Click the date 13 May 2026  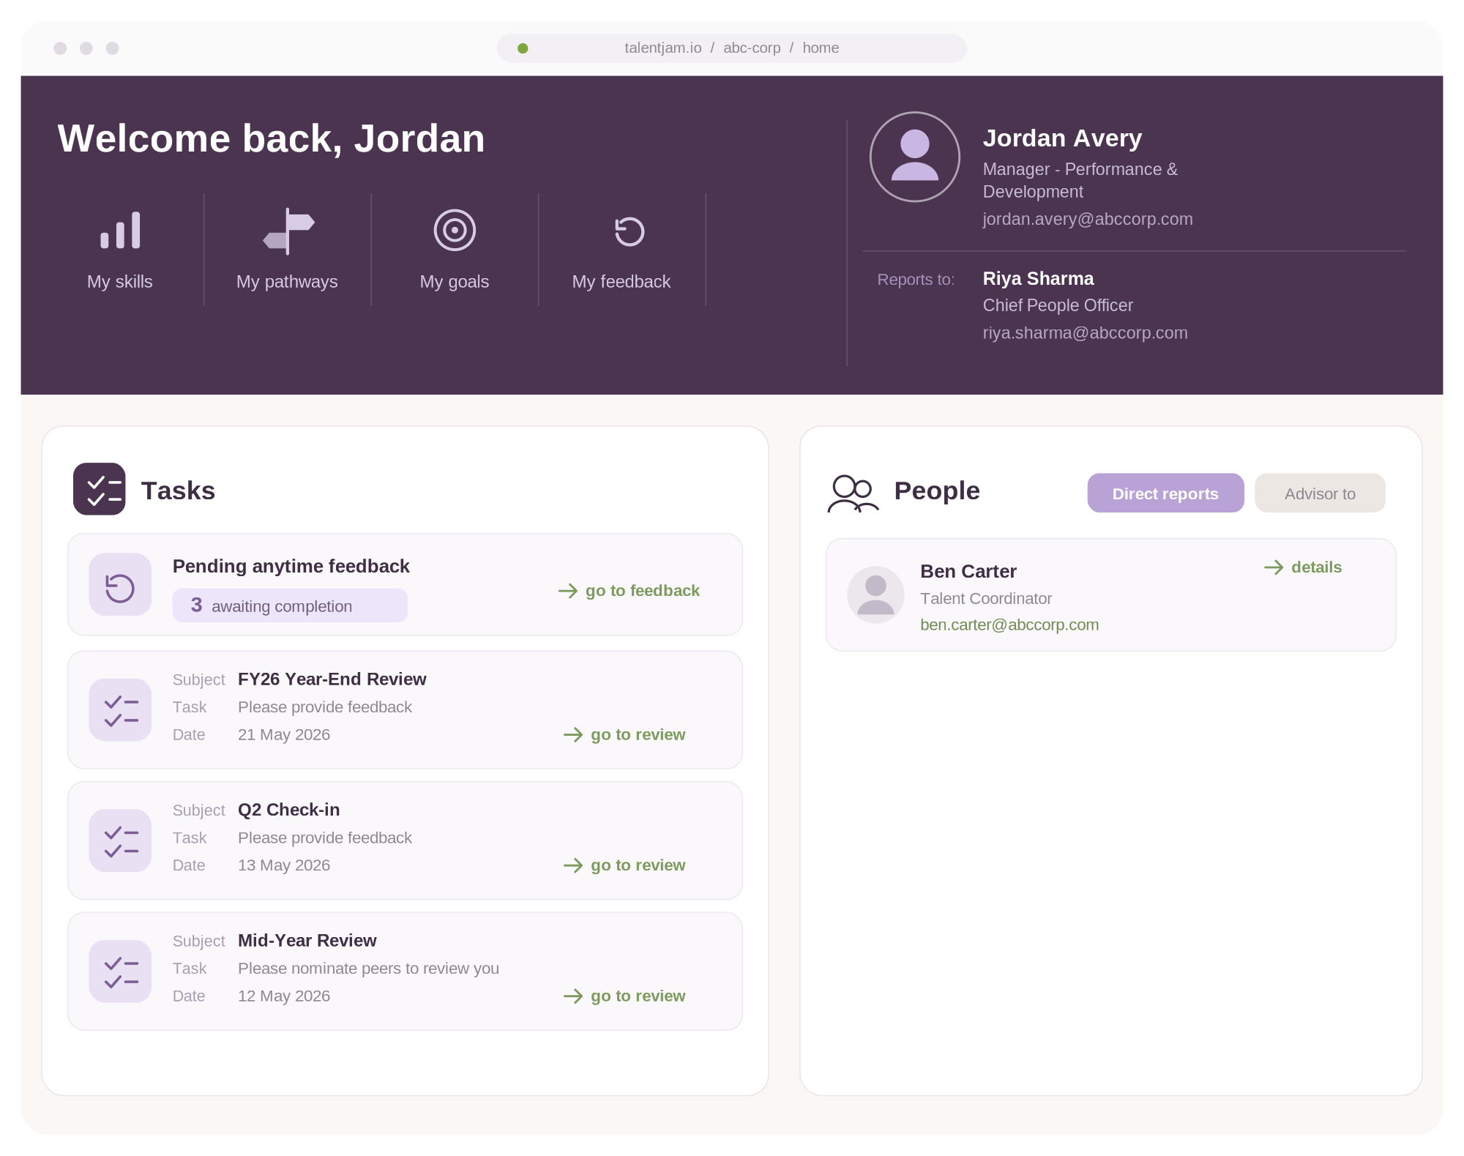click(284, 865)
